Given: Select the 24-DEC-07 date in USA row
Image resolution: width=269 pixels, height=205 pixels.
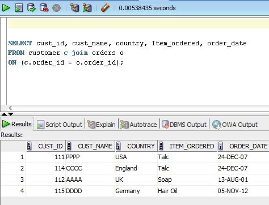Looking at the screenshot, I should [243, 157].
